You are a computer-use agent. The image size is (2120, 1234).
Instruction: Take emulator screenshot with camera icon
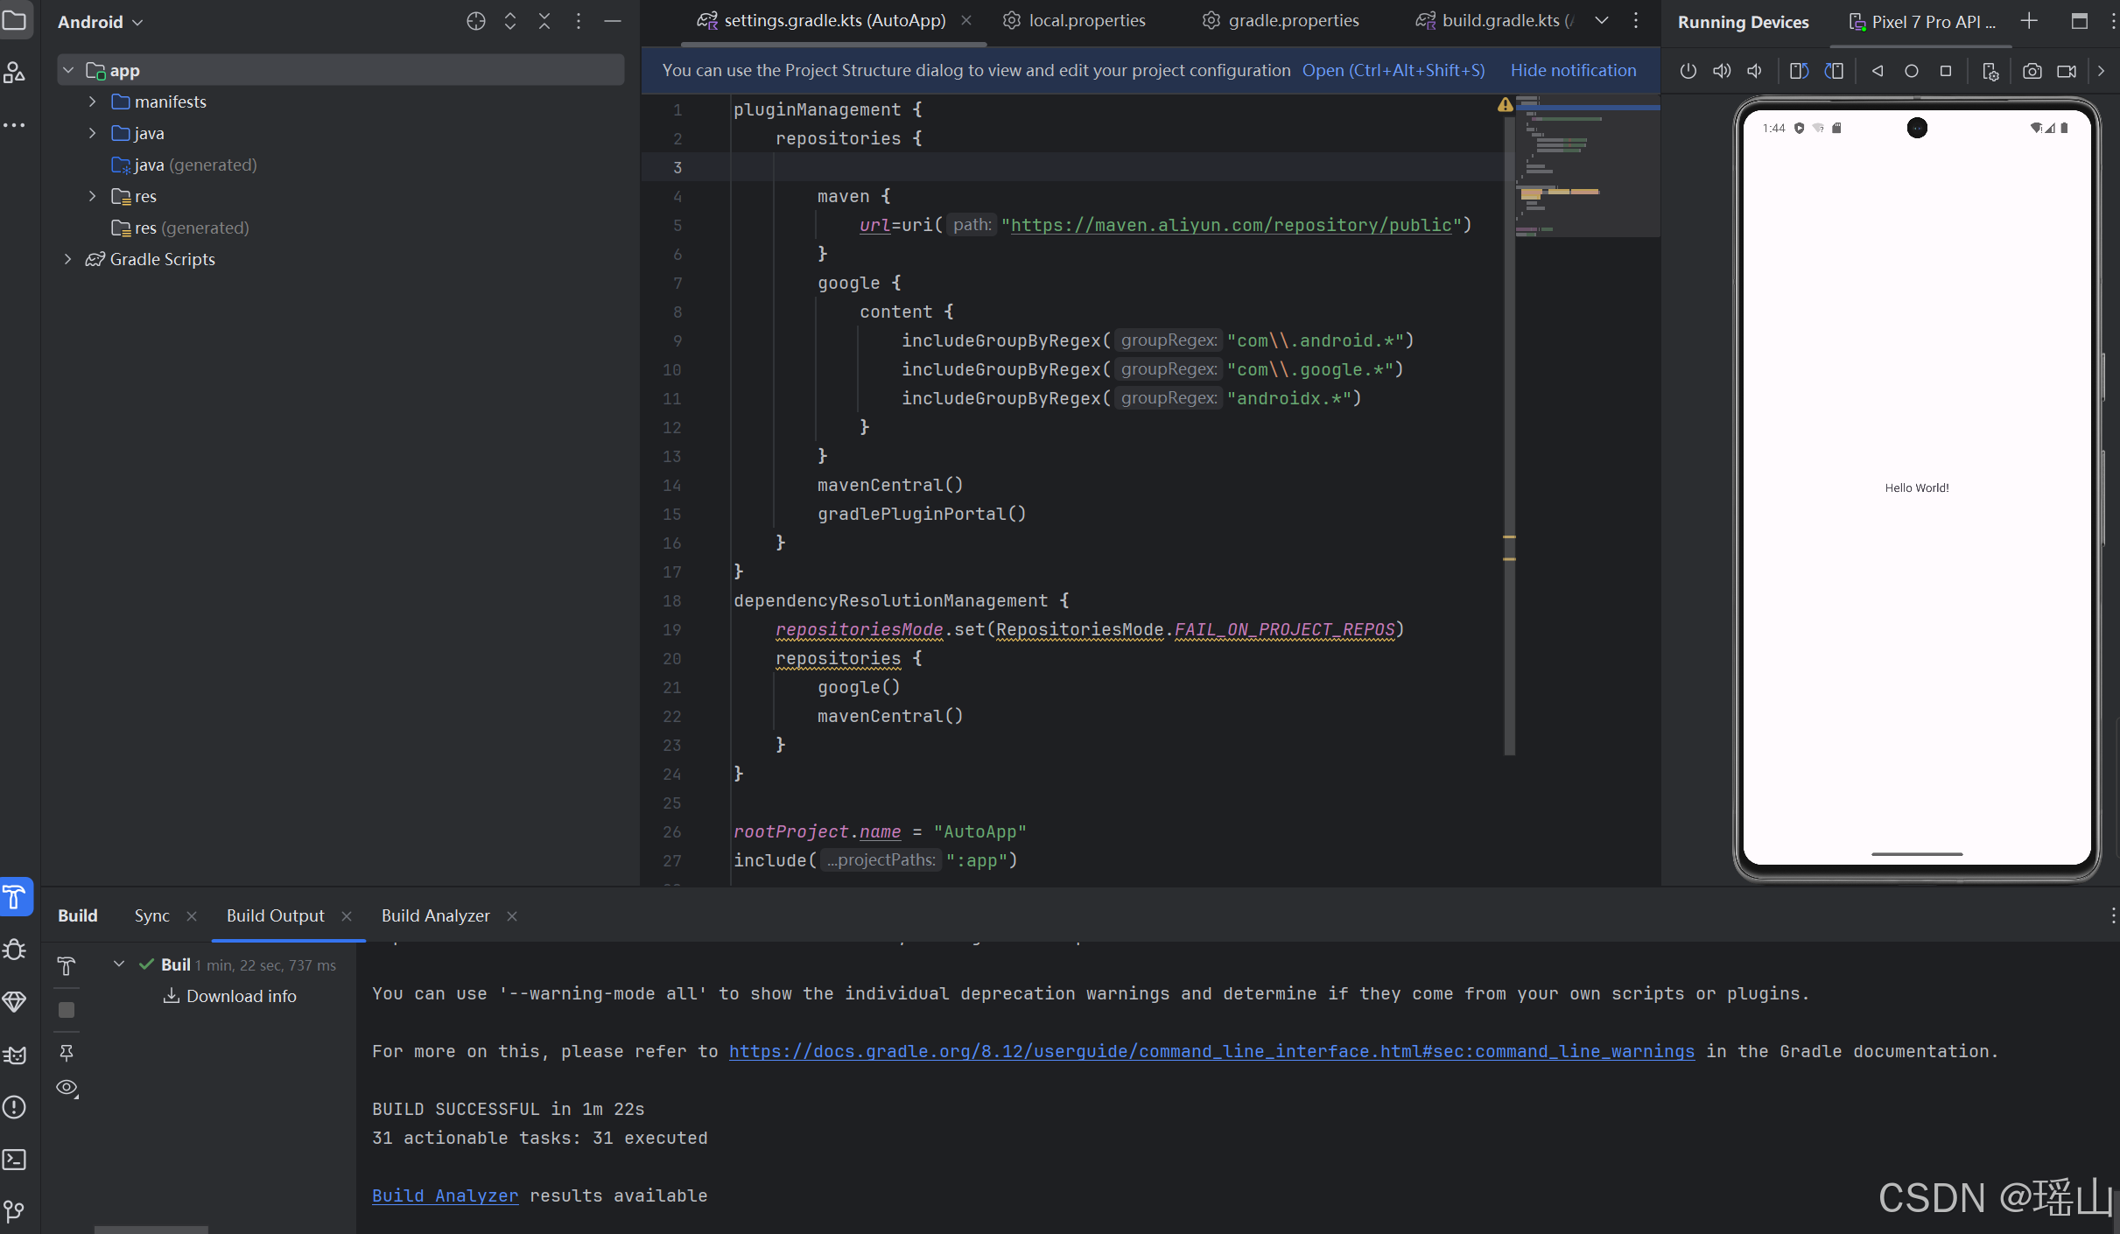tap(2032, 71)
